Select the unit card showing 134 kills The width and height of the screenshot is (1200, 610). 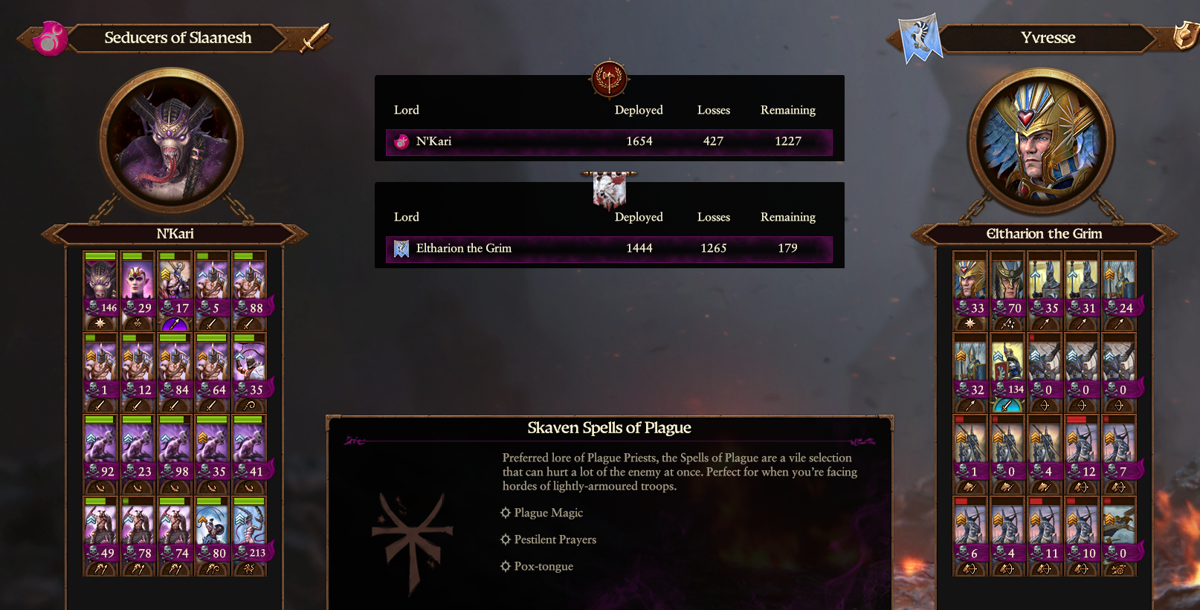[1007, 372]
